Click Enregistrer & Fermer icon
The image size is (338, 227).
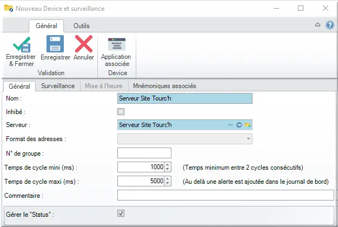coord(22,44)
